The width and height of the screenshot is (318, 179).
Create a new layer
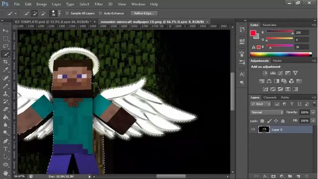[298, 176]
